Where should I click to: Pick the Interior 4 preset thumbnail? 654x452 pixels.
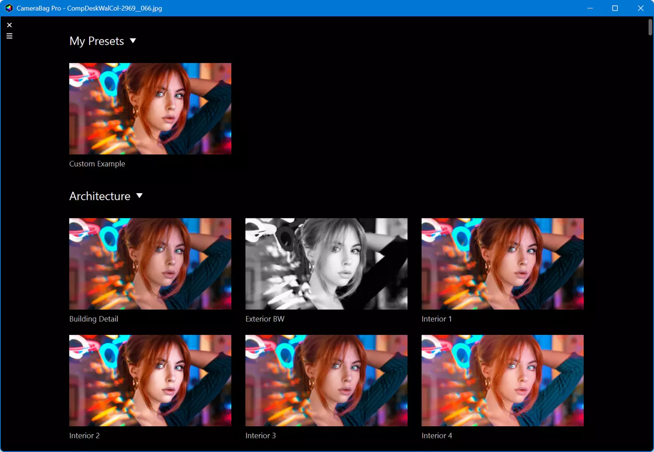(502, 381)
